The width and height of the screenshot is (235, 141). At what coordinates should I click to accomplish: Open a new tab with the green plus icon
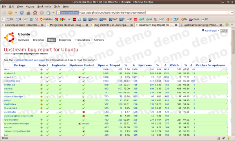tap(227, 25)
